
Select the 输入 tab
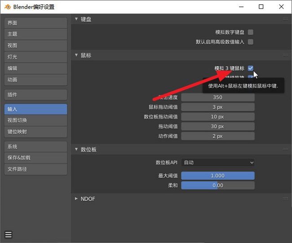click(x=35, y=109)
